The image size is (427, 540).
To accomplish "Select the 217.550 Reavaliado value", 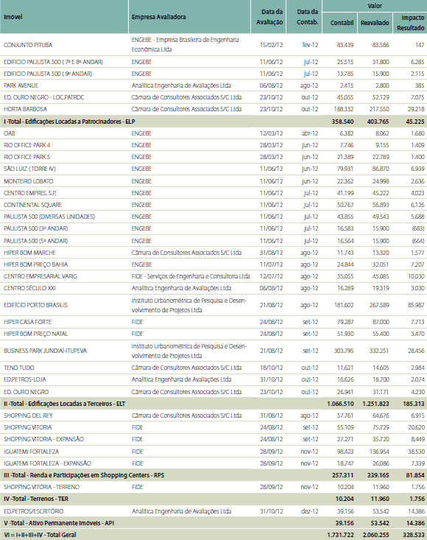I will click(x=379, y=109).
